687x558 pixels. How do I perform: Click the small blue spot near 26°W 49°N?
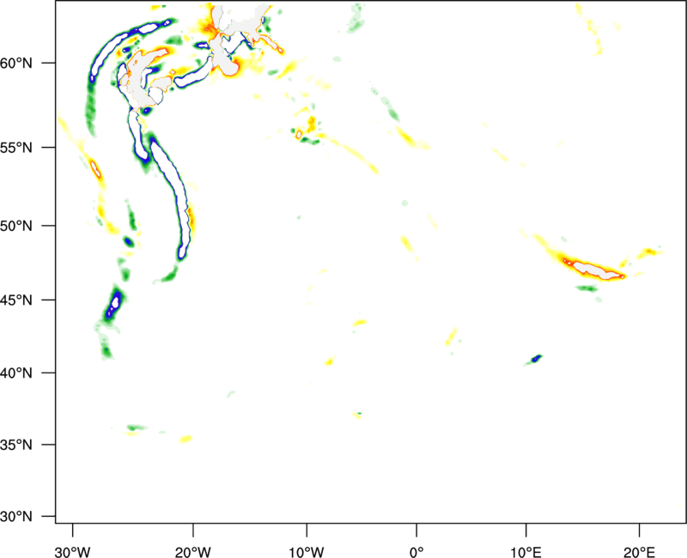click(x=129, y=242)
